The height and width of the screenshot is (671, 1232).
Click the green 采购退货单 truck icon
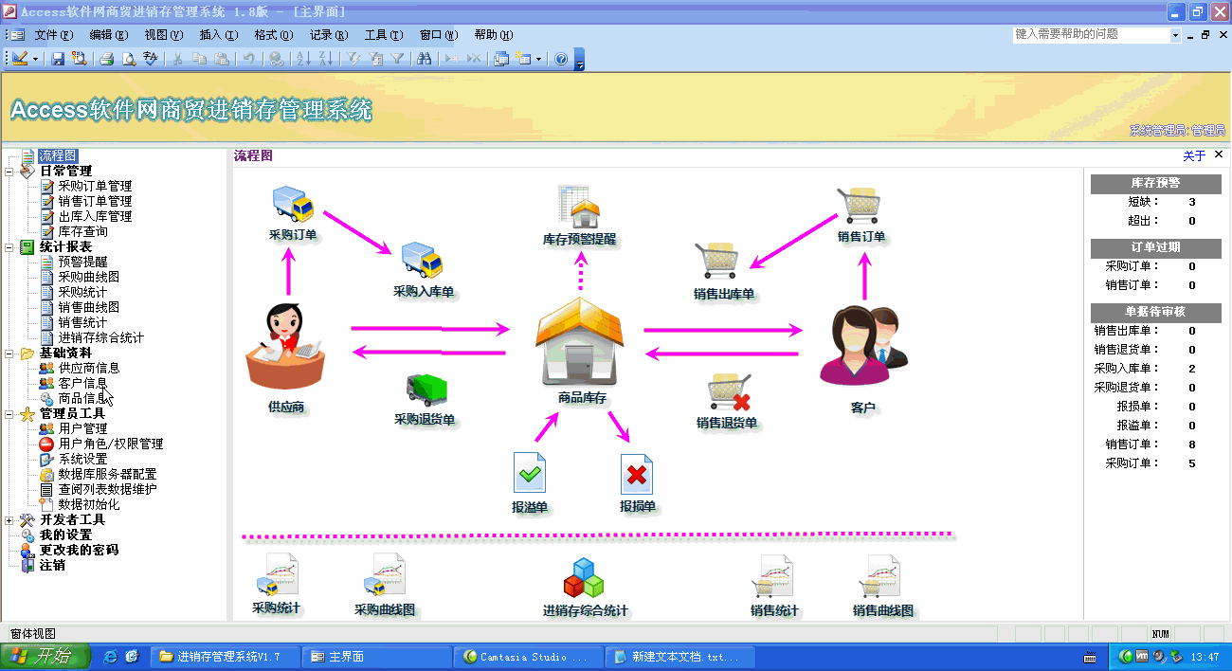(x=426, y=390)
